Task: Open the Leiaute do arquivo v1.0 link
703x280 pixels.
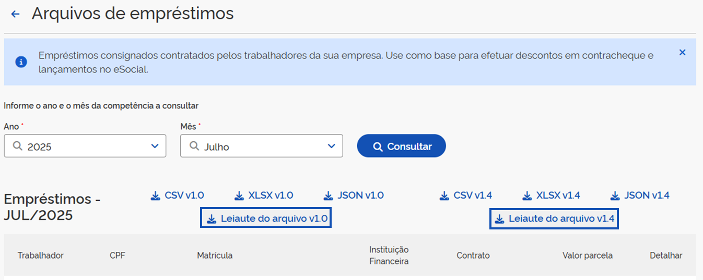Action: pos(266,219)
